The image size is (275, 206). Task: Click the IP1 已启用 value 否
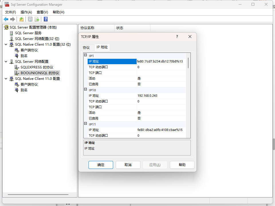139,84
